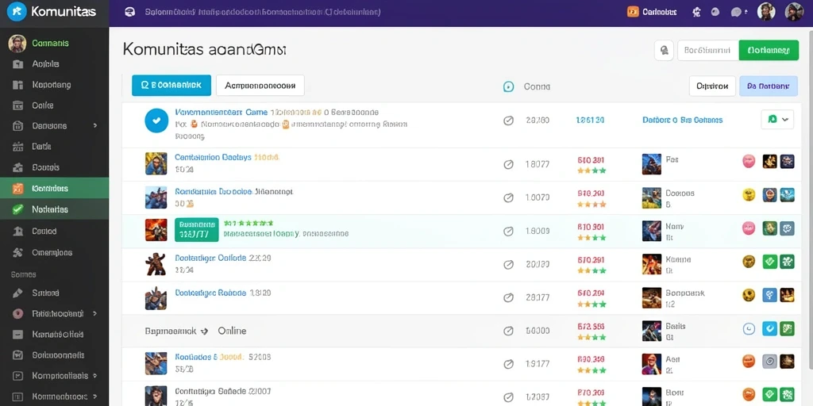Viewport: 813px width, 406px height.
Task: Click the green button at top right
Action: tap(769, 50)
